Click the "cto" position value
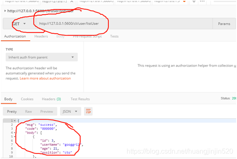The height and width of the screenshot is (159, 237). click(68, 153)
